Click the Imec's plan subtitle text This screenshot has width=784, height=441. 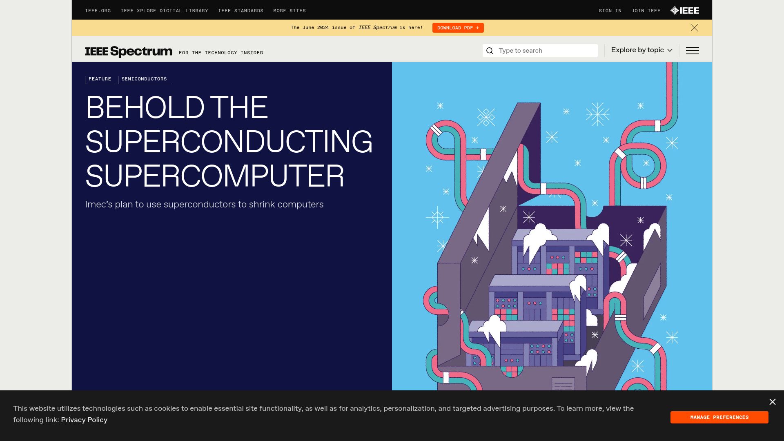(x=204, y=205)
